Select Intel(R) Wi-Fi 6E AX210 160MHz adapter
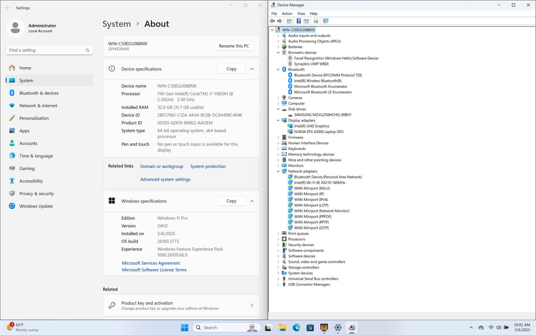This screenshot has height=335, width=536. pyautogui.click(x=320, y=183)
